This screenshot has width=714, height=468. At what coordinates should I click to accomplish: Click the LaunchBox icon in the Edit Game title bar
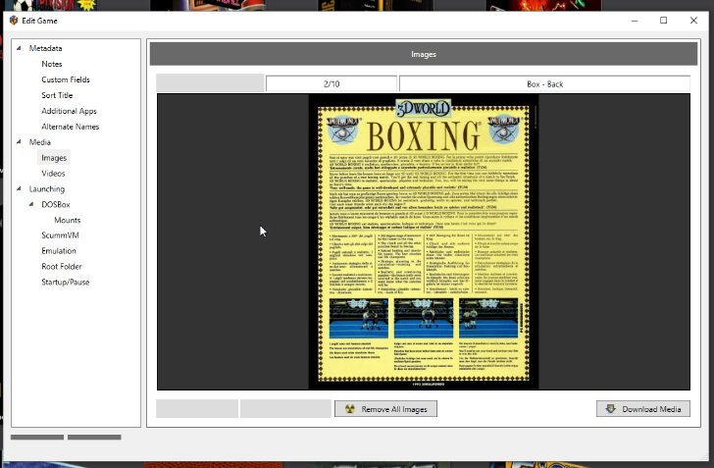(14, 21)
